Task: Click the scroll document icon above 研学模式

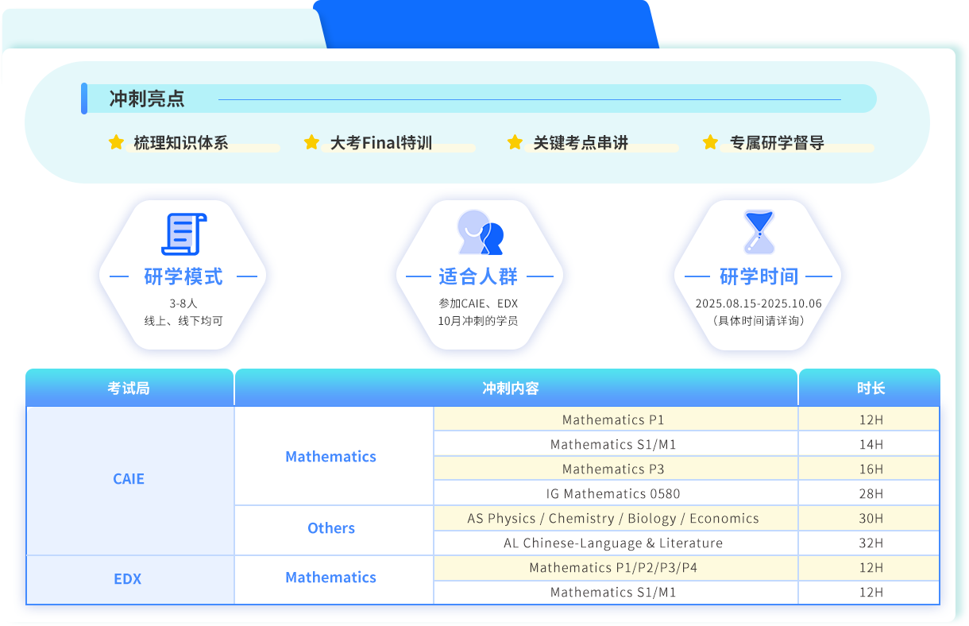Action: point(183,234)
